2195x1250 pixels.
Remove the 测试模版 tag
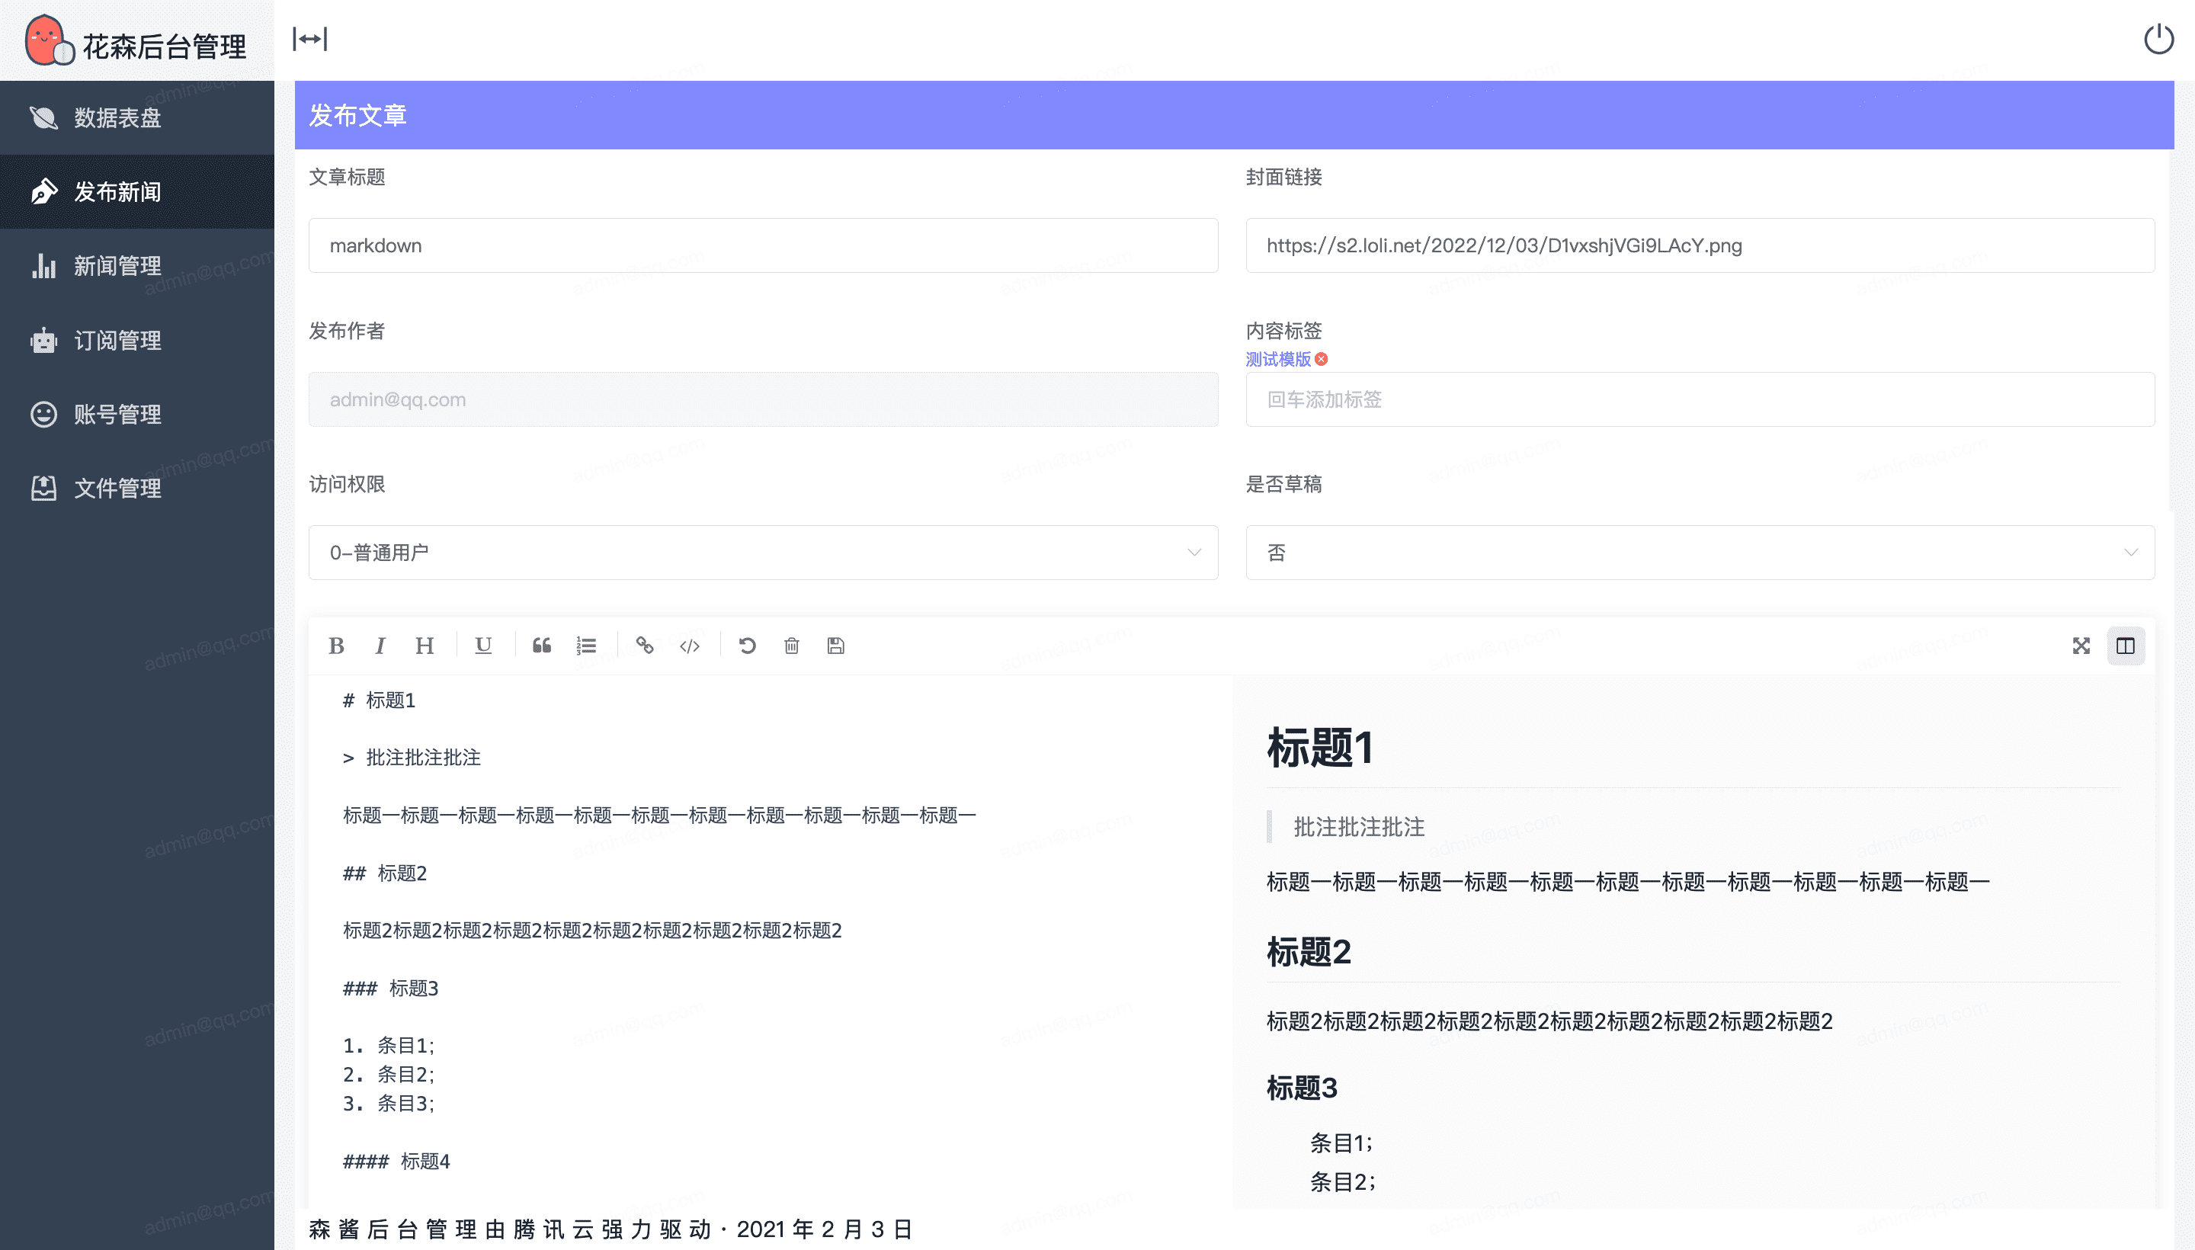pyautogui.click(x=1321, y=359)
